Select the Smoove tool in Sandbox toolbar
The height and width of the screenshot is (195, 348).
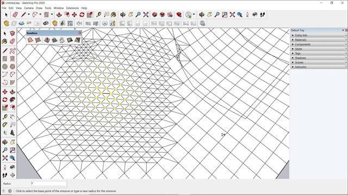(47, 40)
